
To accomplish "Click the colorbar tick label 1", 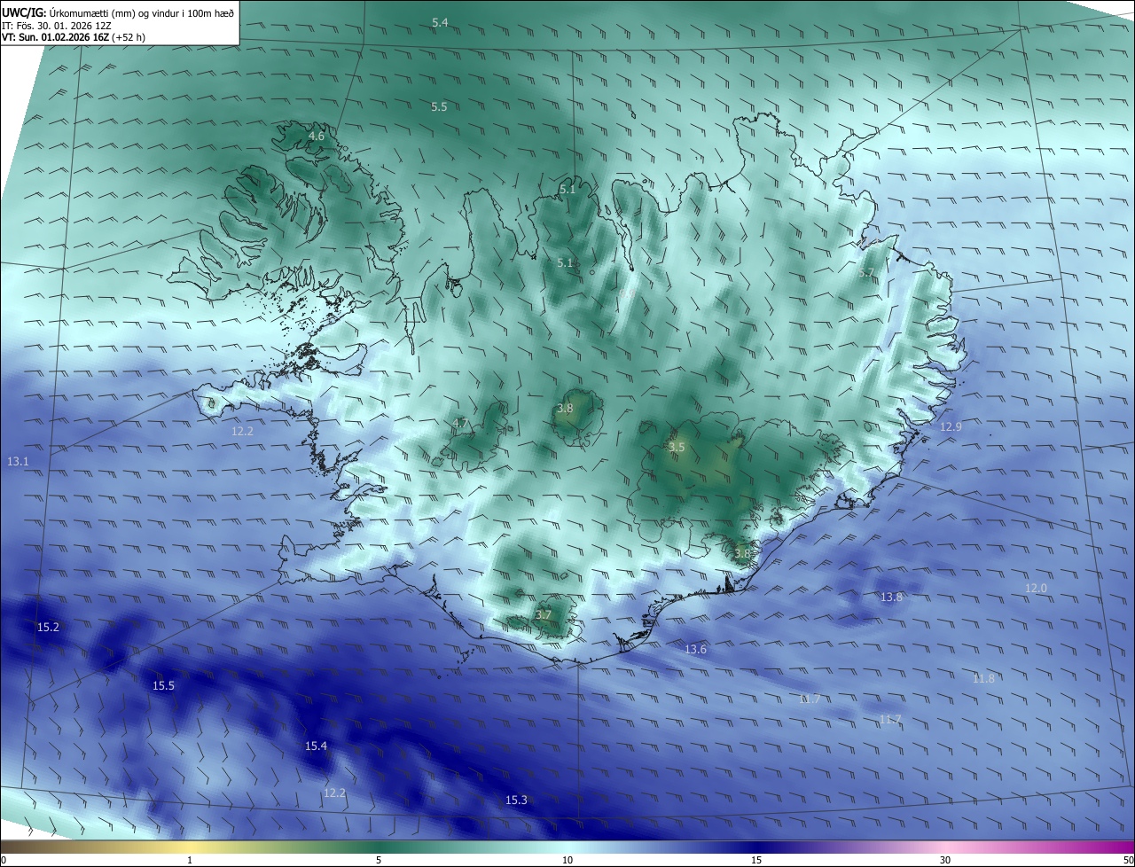I will [x=190, y=860].
